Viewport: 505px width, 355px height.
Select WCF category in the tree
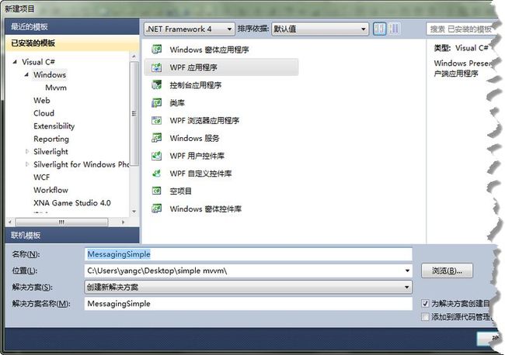(41, 177)
